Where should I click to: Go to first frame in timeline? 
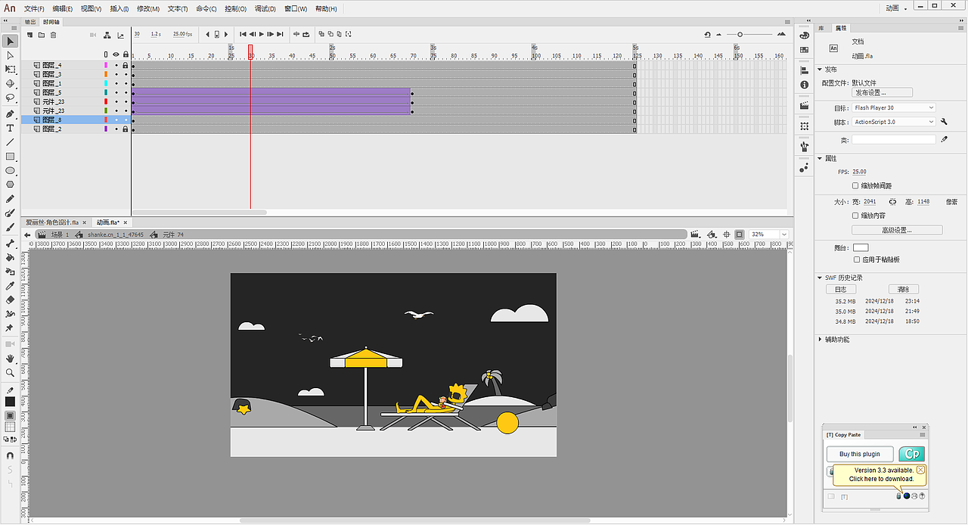(x=243, y=34)
